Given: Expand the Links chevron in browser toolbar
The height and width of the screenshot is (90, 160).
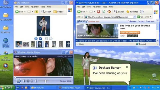Looking at the screenshot, I should (151, 17).
